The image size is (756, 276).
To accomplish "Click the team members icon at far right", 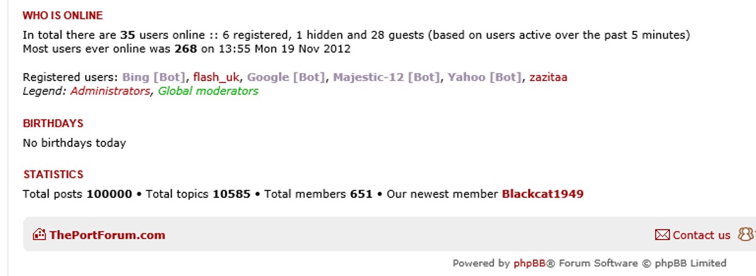I will pyautogui.click(x=747, y=235).
